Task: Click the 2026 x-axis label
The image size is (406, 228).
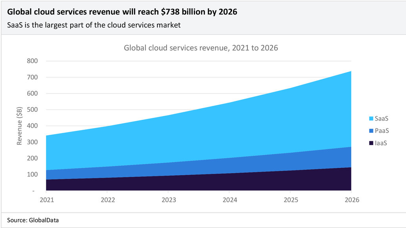Action: (x=351, y=200)
